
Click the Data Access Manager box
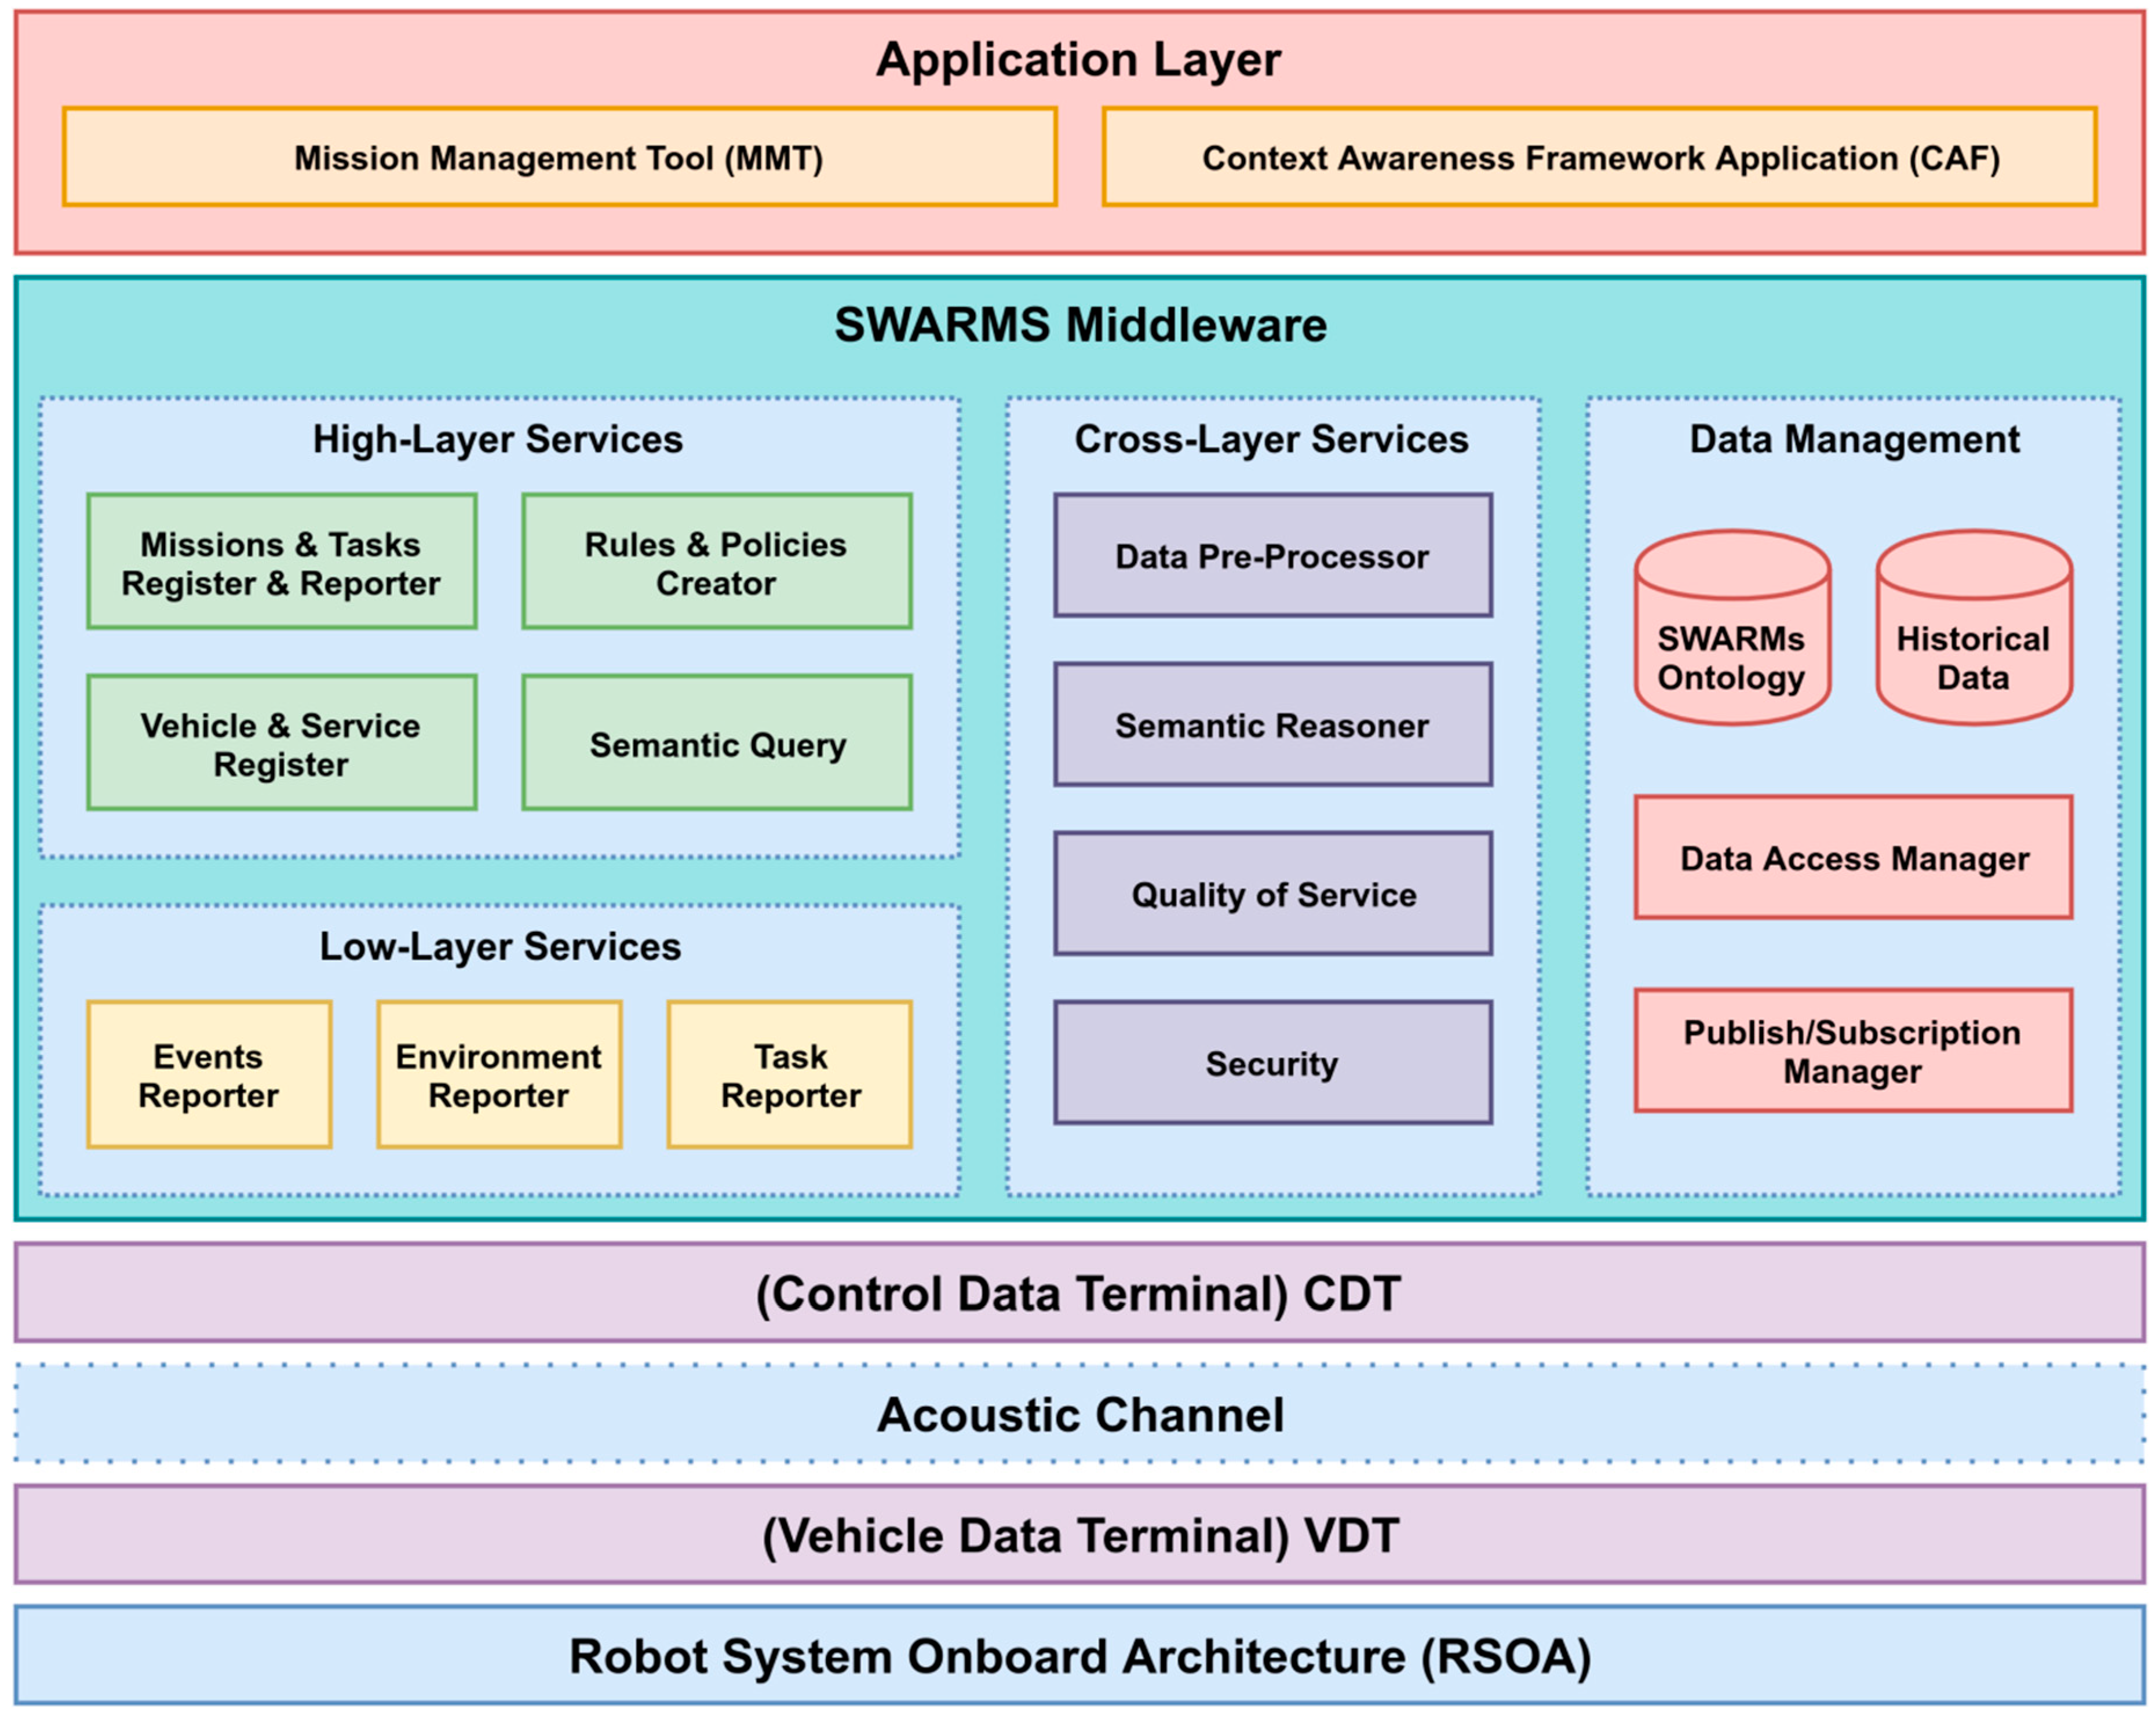coord(1853,857)
